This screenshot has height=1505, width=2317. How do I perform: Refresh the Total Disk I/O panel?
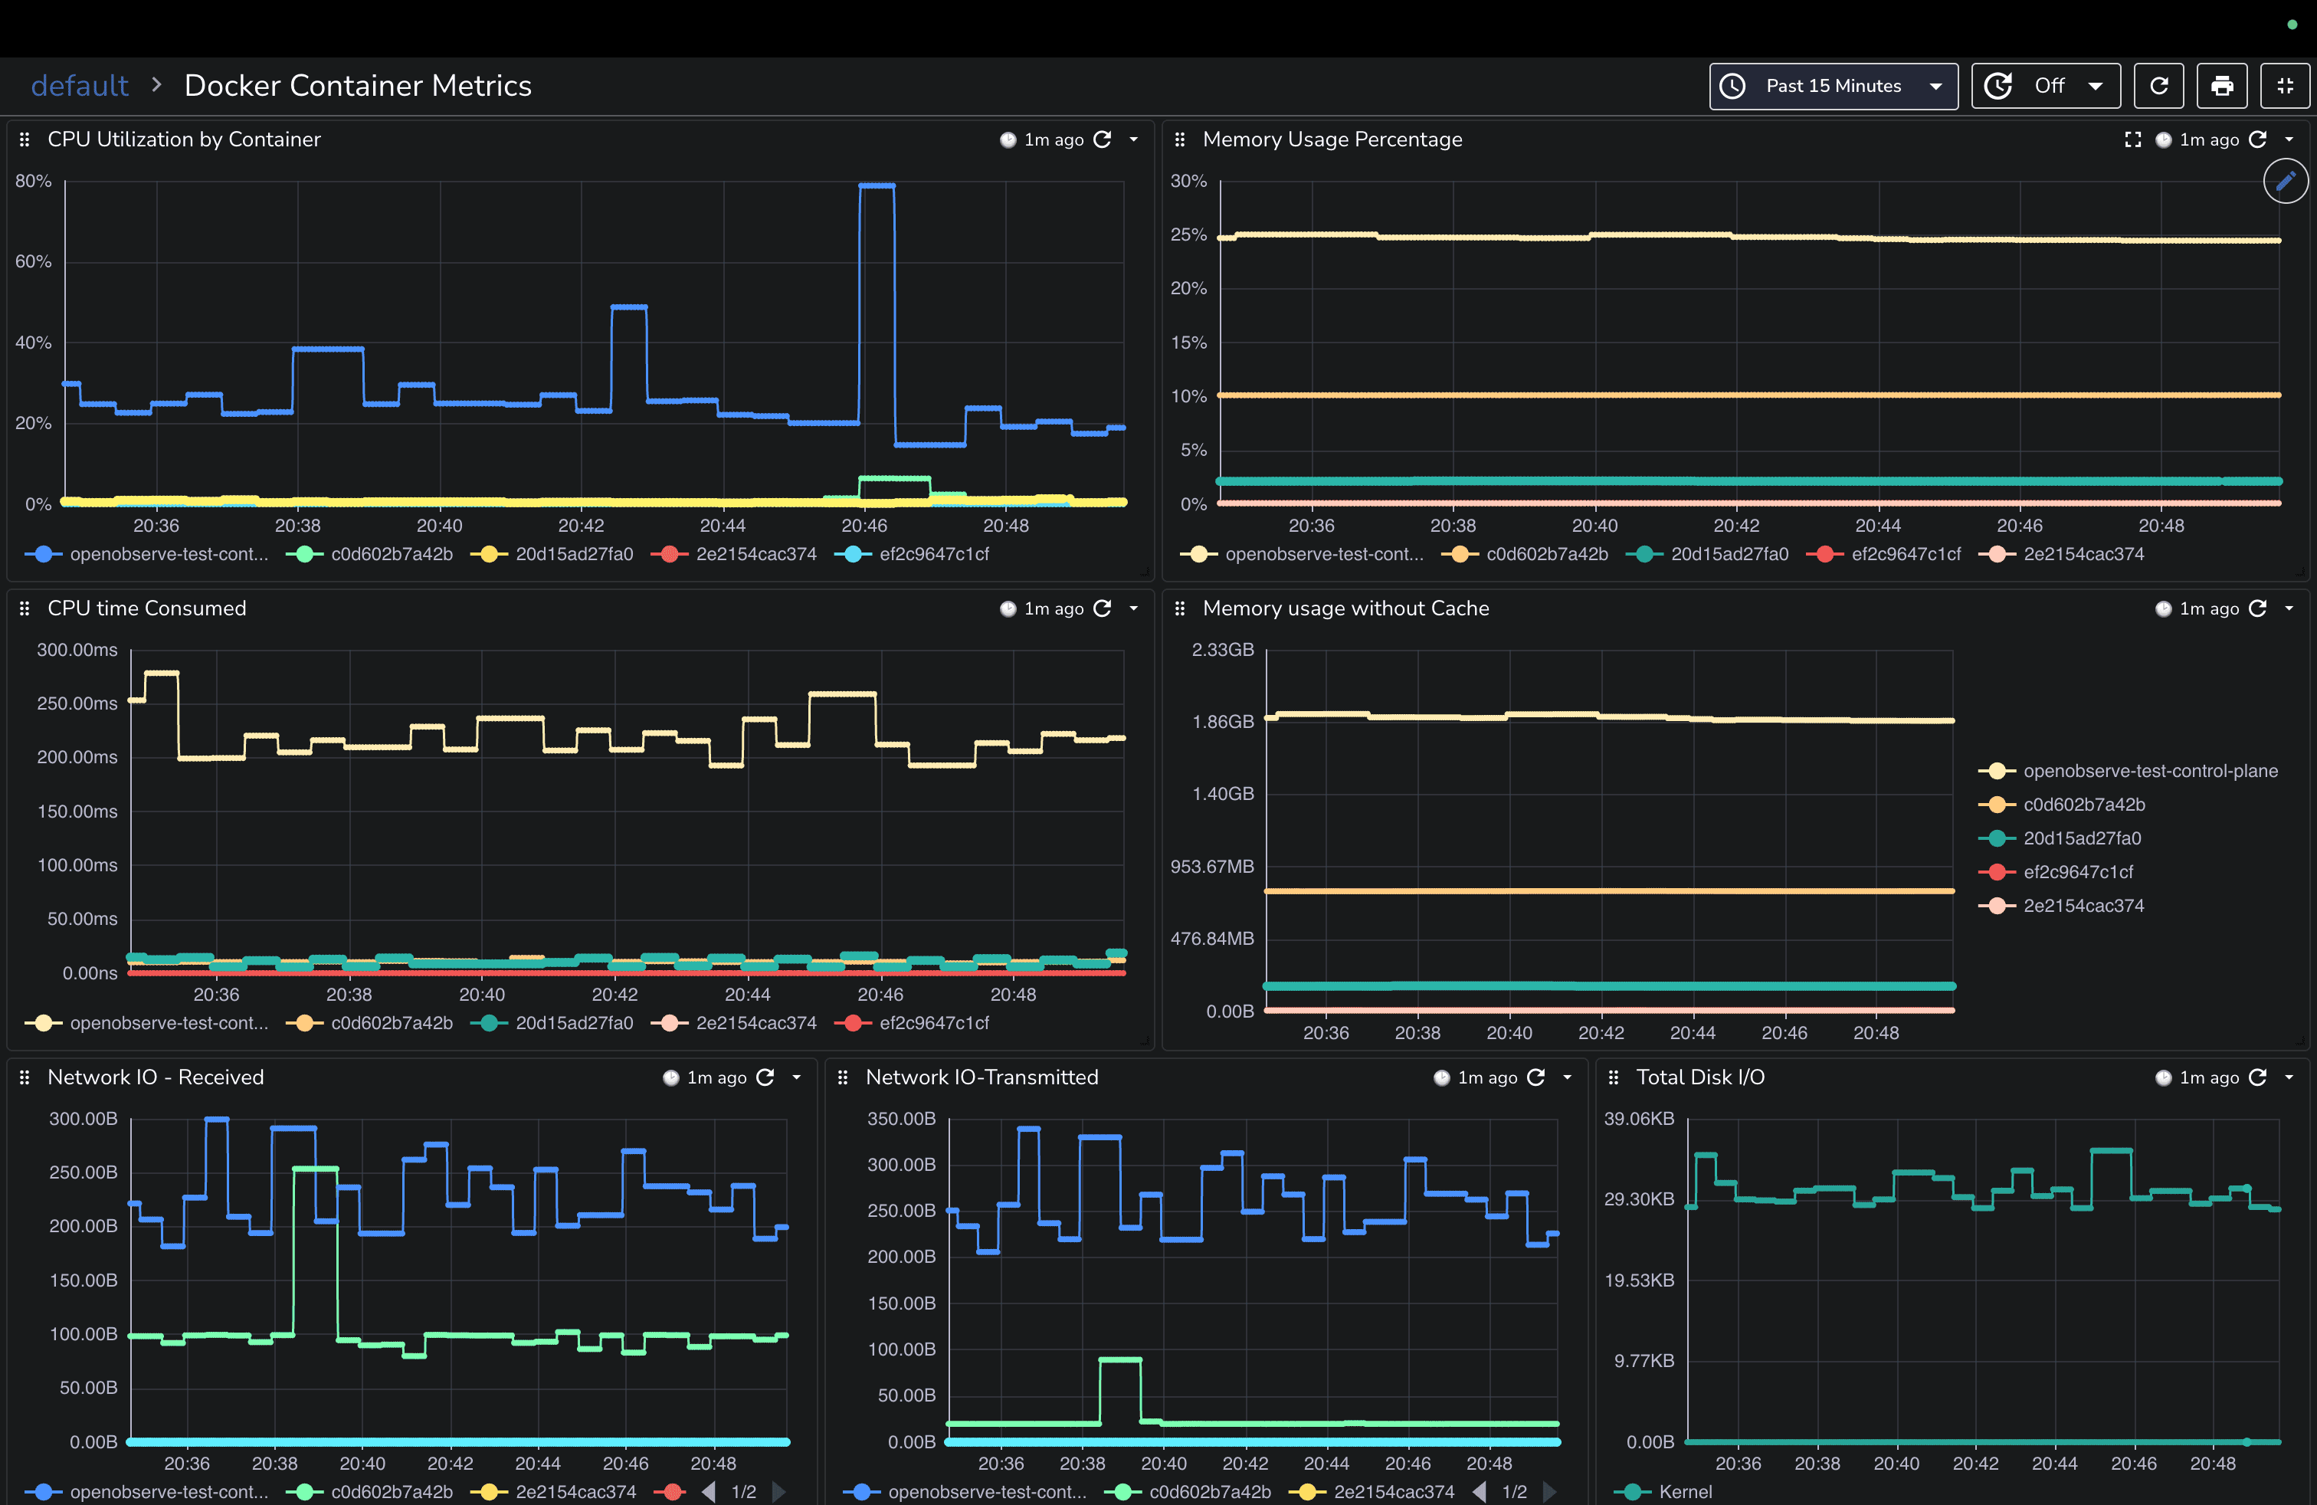pyautogui.click(x=2257, y=1077)
